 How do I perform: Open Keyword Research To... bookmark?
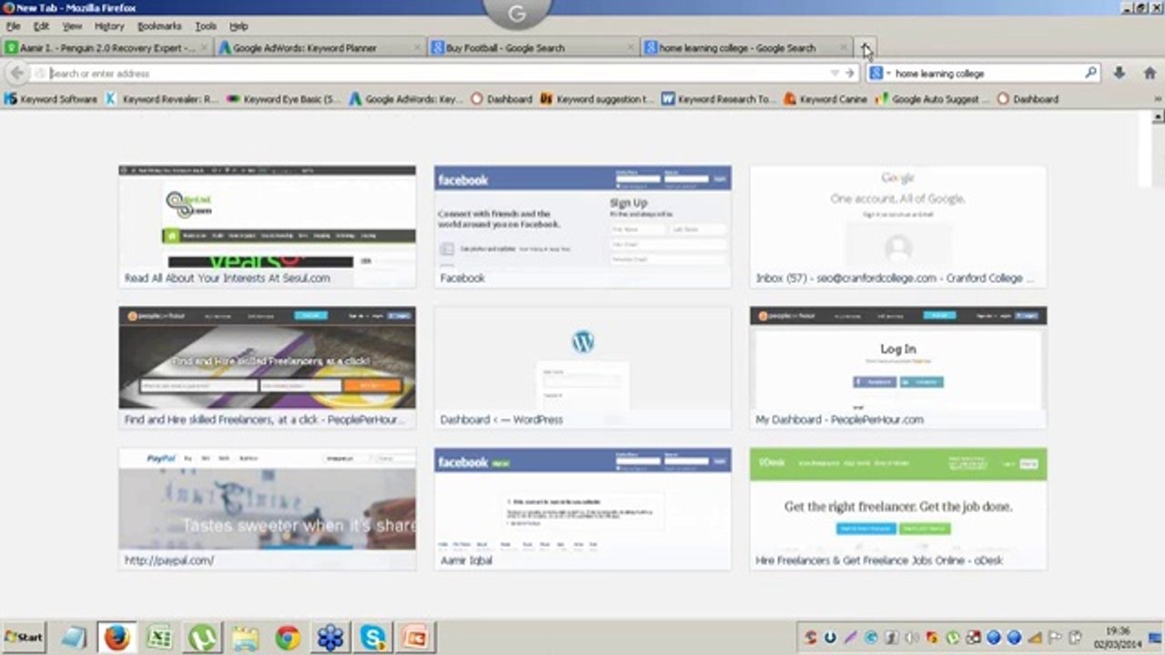(x=718, y=99)
